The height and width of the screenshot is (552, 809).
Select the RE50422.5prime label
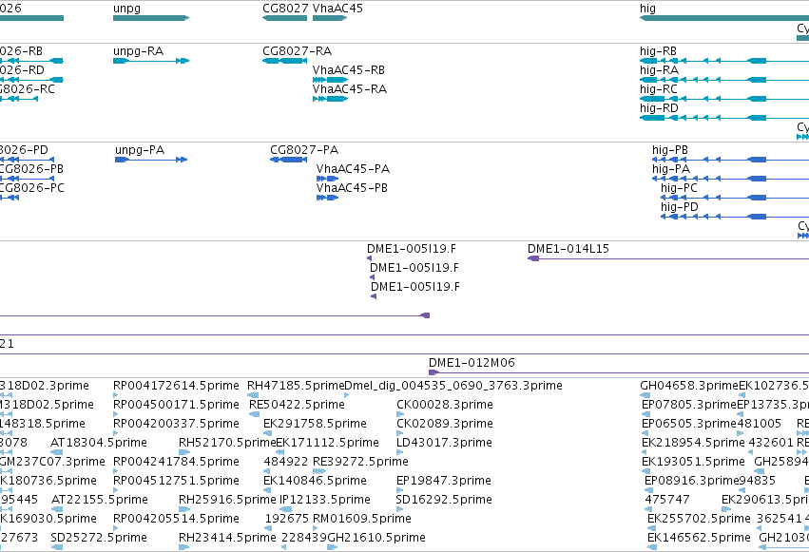297,405
